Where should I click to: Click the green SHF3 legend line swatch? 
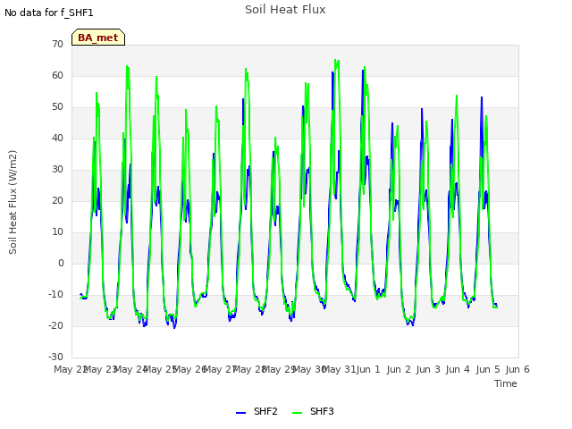tap(297, 413)
